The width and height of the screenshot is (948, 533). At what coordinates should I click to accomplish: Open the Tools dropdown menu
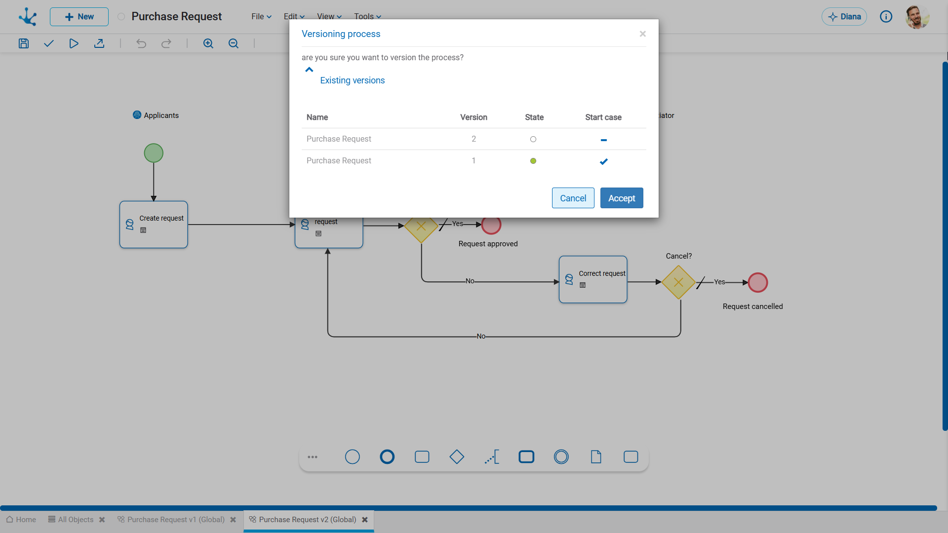click(367, 16)
